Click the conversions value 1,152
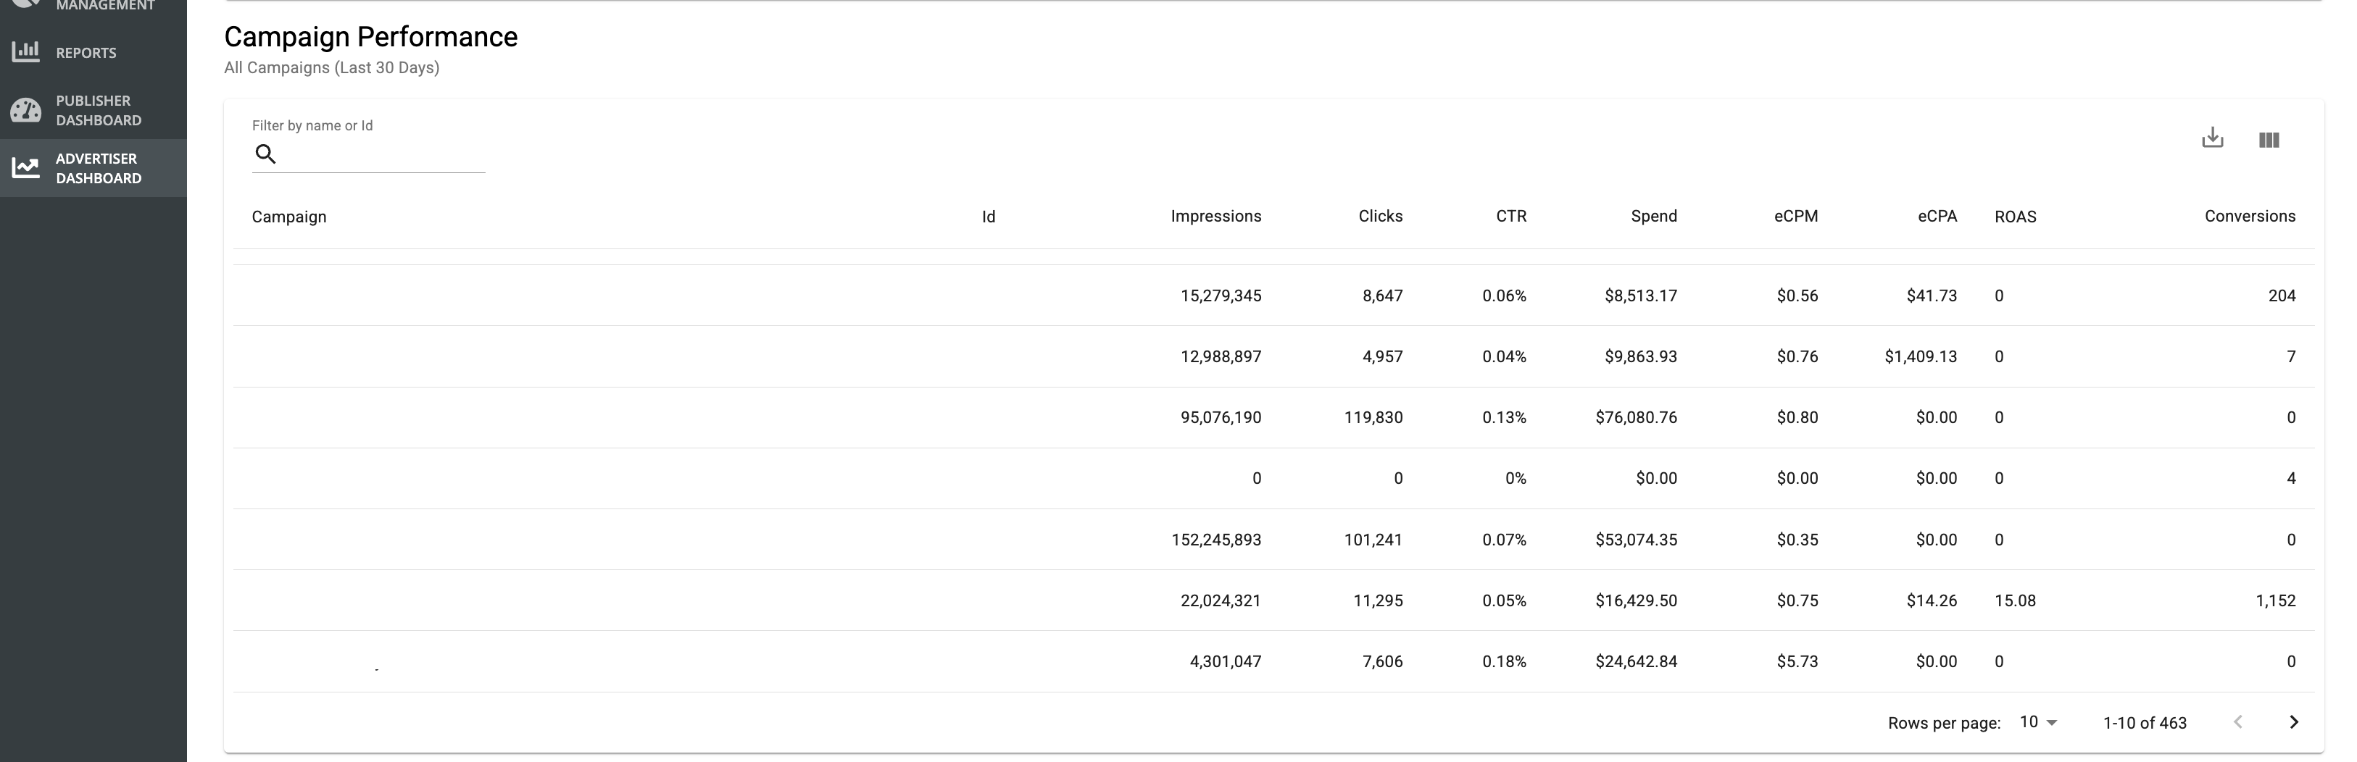The height and width of the screenshot is (762, 2357). (2276, 601)
